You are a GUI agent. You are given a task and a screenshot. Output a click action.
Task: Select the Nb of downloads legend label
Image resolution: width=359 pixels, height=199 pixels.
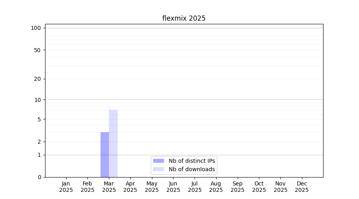pyautogui.click(x=191, y=169)
